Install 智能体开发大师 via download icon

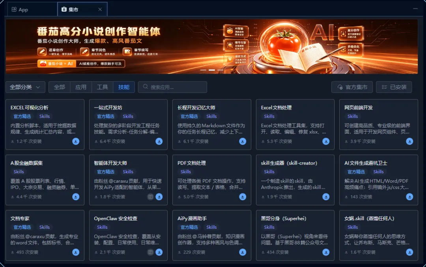(159, 197)
